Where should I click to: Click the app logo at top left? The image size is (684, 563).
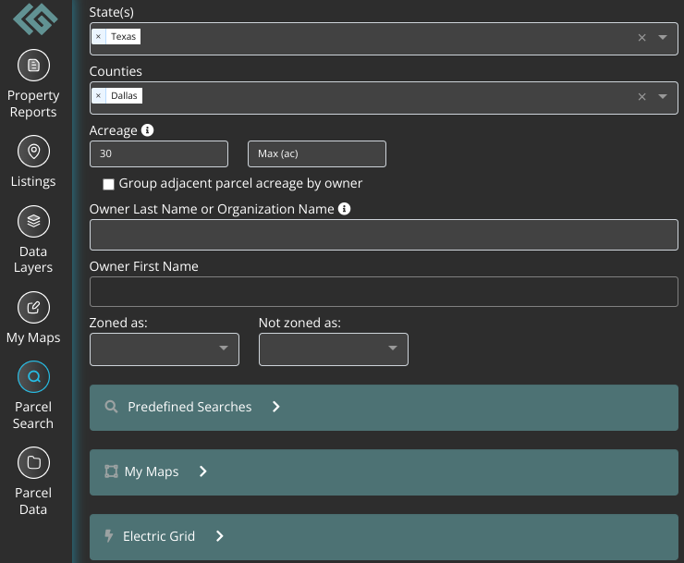click(35, 19)
